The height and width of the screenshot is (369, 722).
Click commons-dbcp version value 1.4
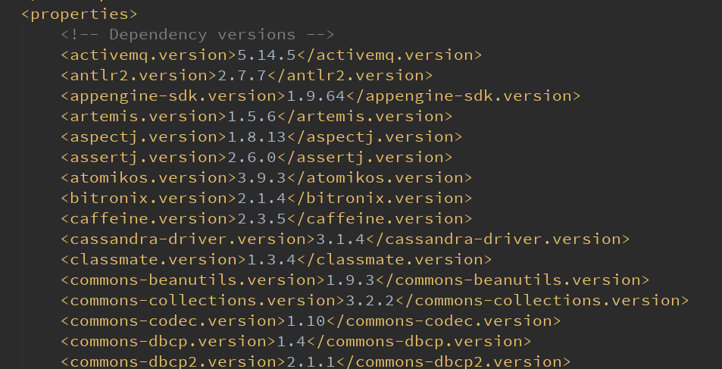(292, 342)
